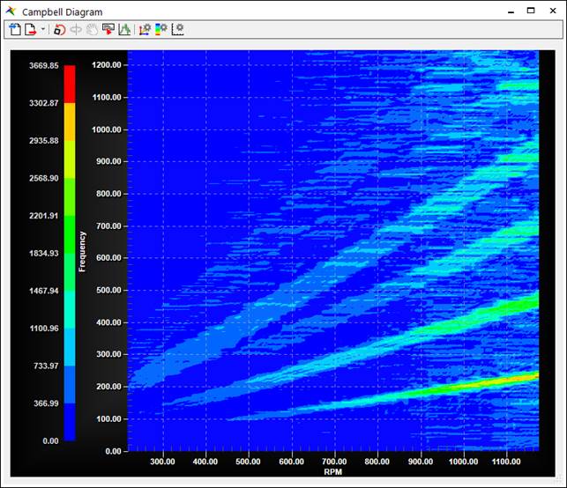Click the Campbell Diagram title bar icon
This screenshot has height=488, width=567.
11,11
